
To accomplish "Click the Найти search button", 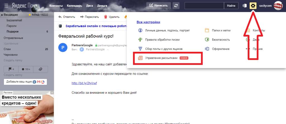I will pos(231,6).
